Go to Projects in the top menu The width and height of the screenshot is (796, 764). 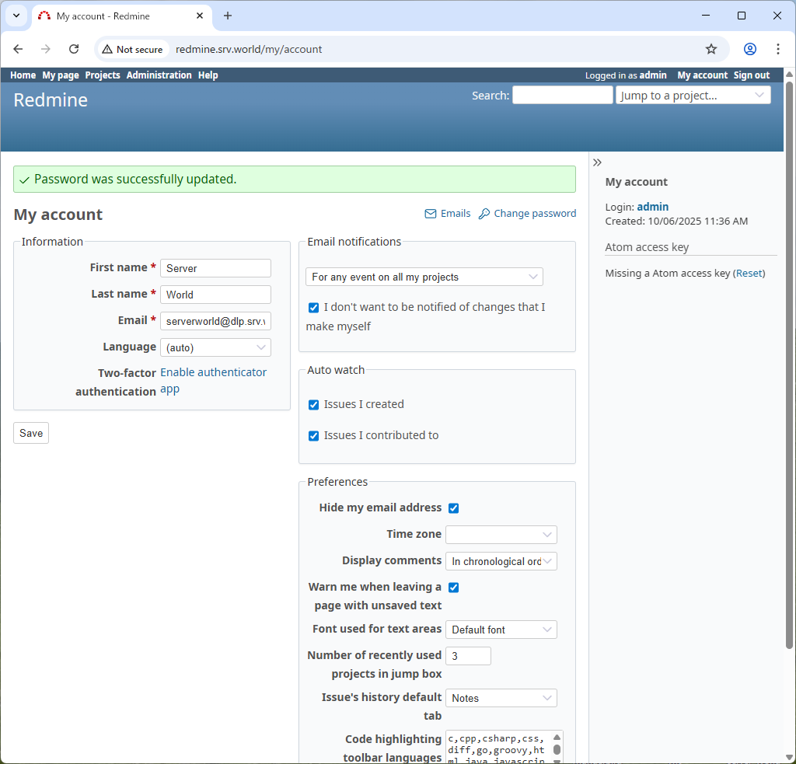tap(103, 75)
